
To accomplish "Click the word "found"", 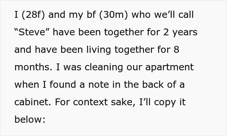I will click(x=63, y=85).
